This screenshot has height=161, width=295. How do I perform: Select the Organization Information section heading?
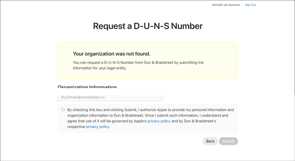pos(87,87)
